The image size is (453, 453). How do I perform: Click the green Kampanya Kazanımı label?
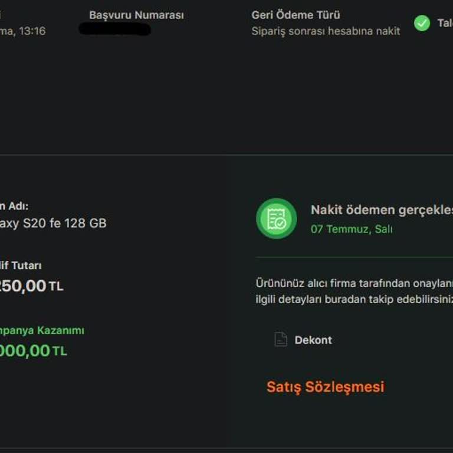click(42, 330)
